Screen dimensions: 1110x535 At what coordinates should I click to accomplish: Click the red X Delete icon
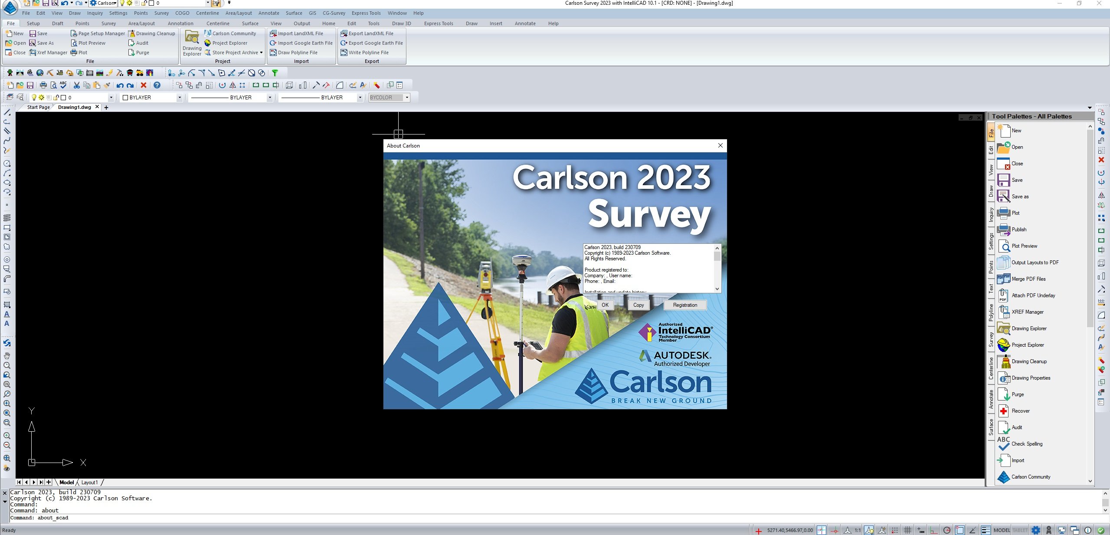tap(144, 85)
